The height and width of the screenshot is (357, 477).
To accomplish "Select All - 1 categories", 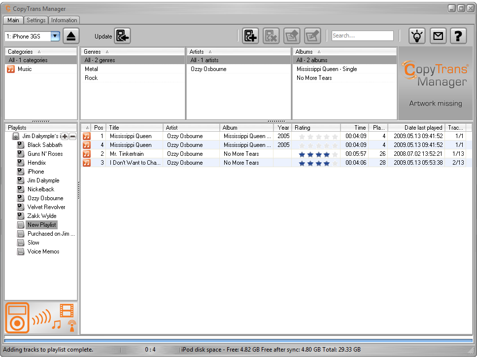I will [41, 60].
